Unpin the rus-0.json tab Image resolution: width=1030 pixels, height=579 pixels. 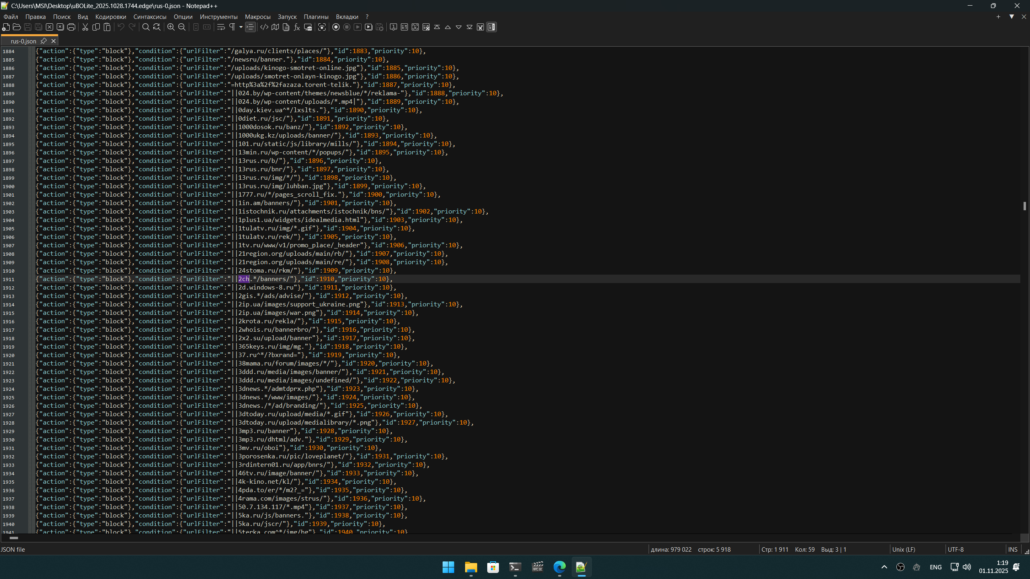coord(44,41)
